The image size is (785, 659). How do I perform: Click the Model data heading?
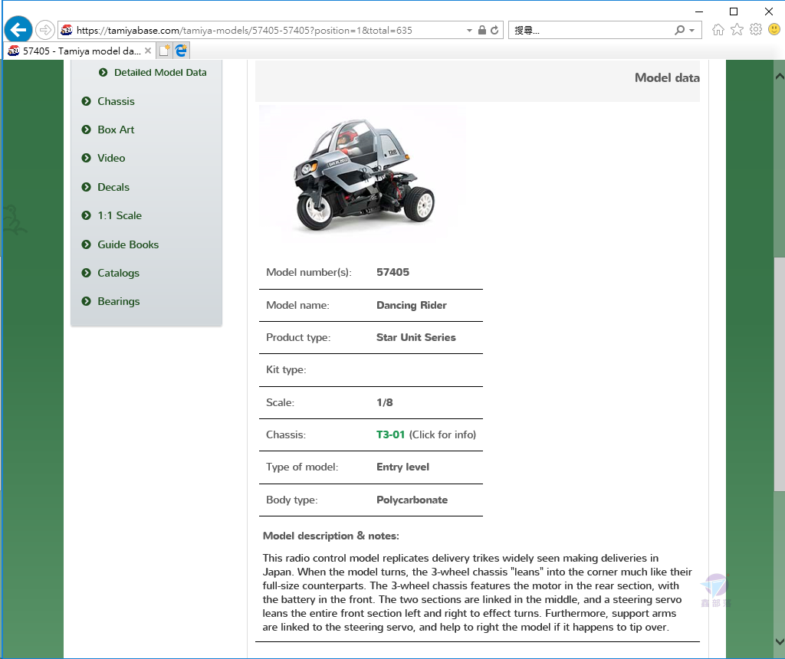(668, 78)
